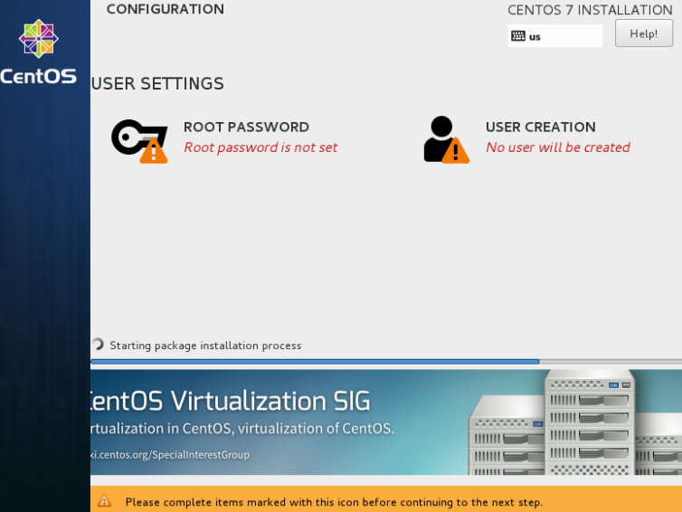Open the User Creation person icon
This screenshot has height=512, width=682.
446,139
